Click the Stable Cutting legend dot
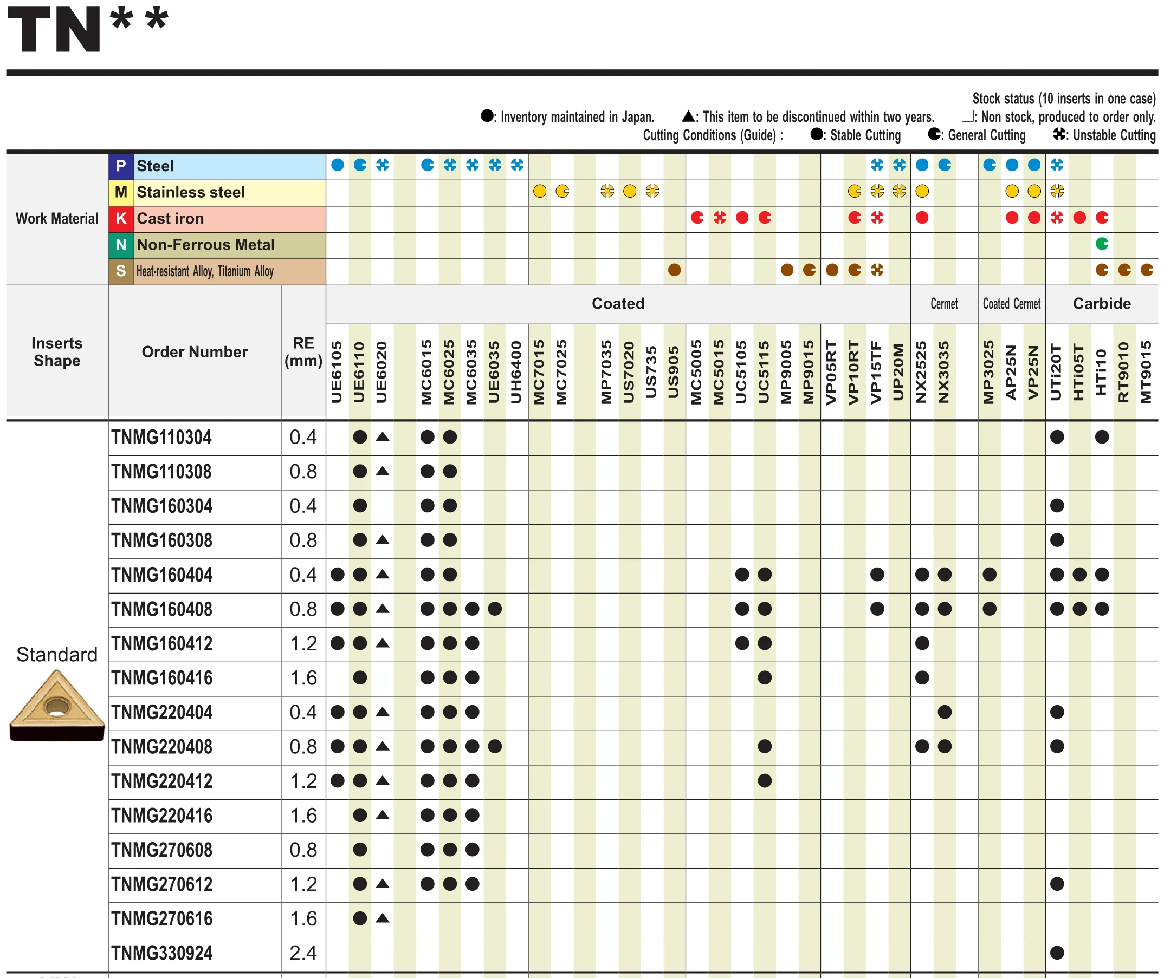This screenshot has width=1164, height=978. coord(816,134)
